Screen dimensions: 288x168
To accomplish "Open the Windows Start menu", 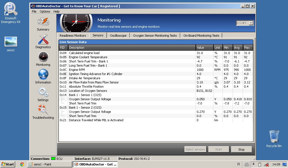I will (8, 164).
